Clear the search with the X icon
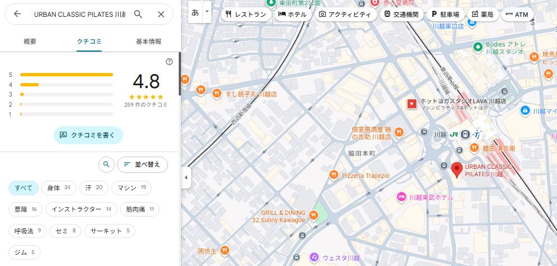 (x=161, y=14)
